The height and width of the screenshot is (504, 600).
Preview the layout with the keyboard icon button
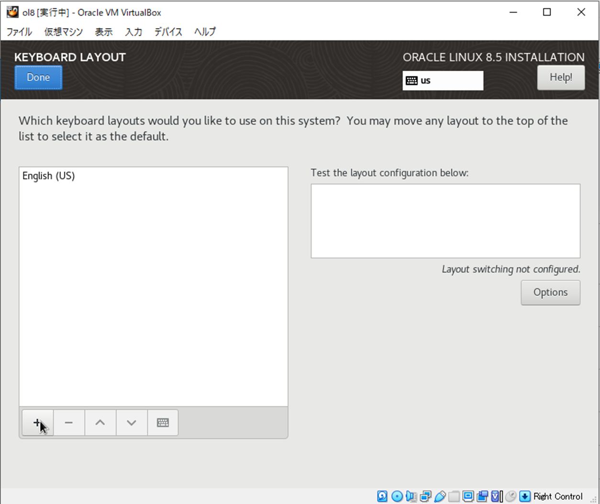(163, 422)
